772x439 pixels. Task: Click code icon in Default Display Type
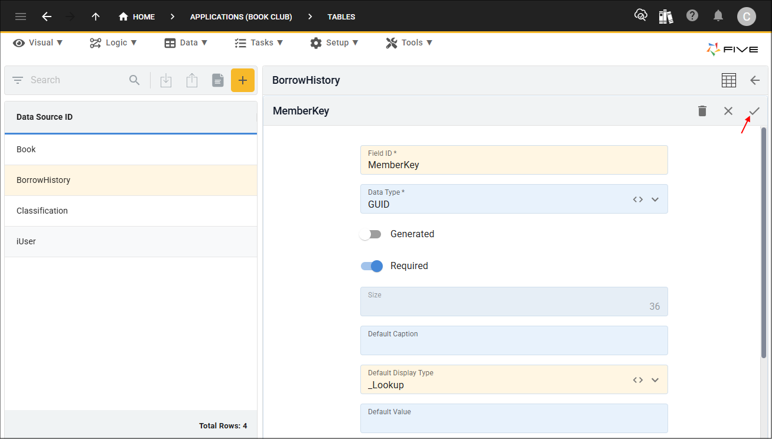tap(638, 380)
